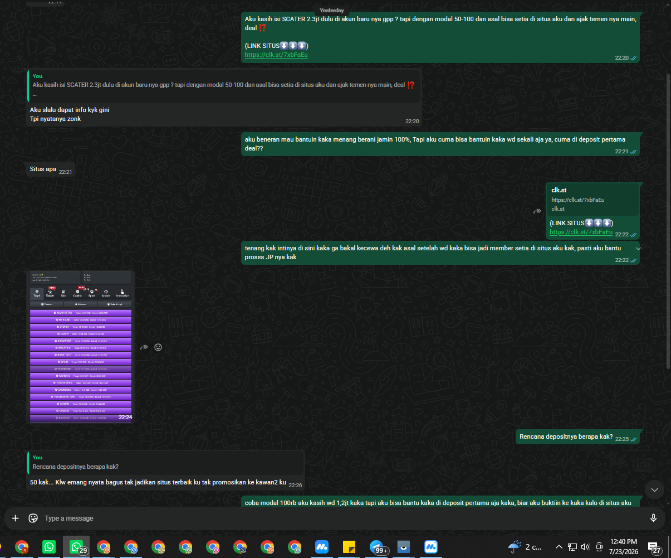This screenshot has height=558, width=671.
Task: Select the 'Situs apa' message
Action: pos(51,170)
